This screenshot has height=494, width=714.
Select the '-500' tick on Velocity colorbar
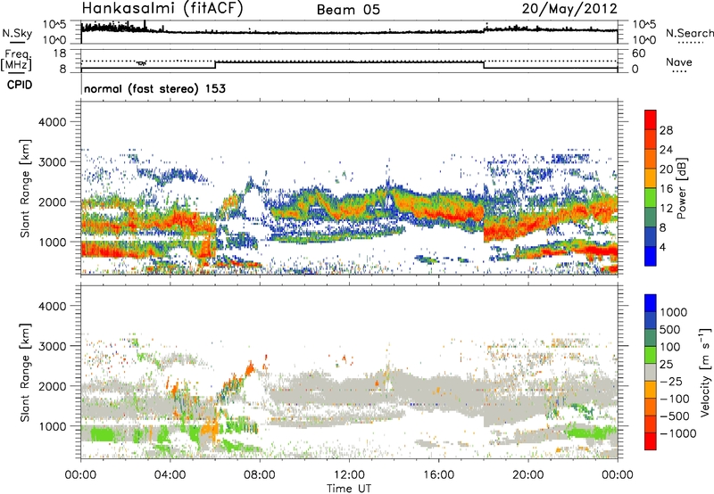tap(675, 416)
